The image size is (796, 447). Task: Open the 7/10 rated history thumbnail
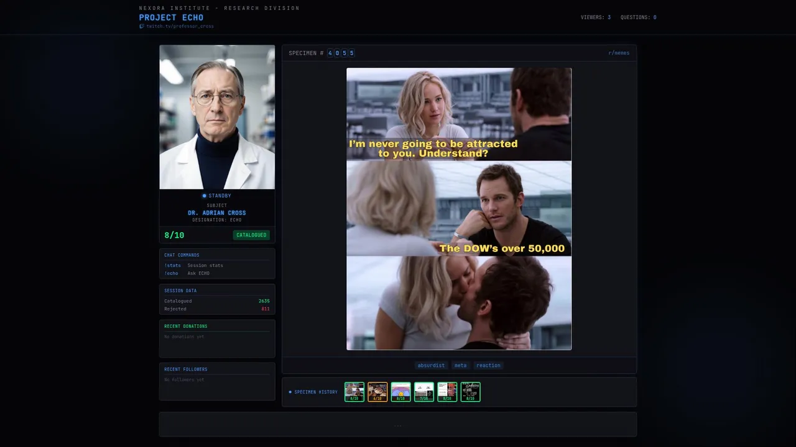pos(424,392)
